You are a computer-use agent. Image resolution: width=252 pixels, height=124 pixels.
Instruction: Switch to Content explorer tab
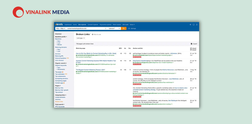click(x=93, y=24)
